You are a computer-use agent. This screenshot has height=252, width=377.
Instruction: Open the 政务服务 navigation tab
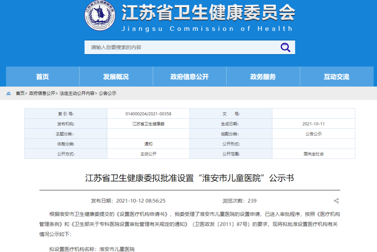263,77
